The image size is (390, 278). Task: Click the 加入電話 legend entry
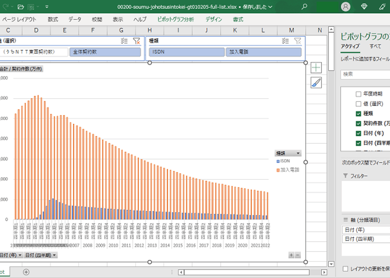tap(288, 170)
